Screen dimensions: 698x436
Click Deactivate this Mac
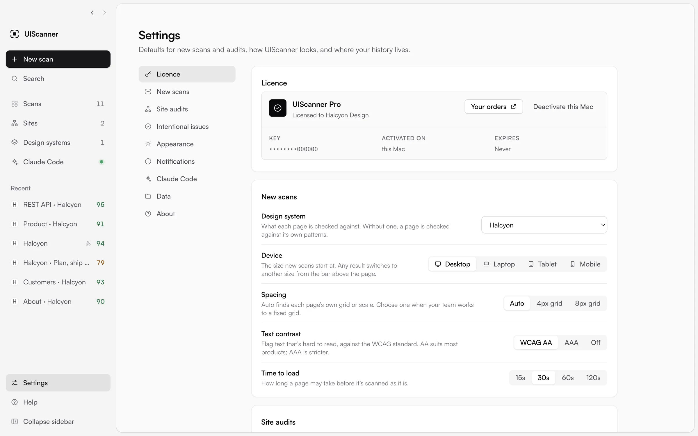click(563, 107)
